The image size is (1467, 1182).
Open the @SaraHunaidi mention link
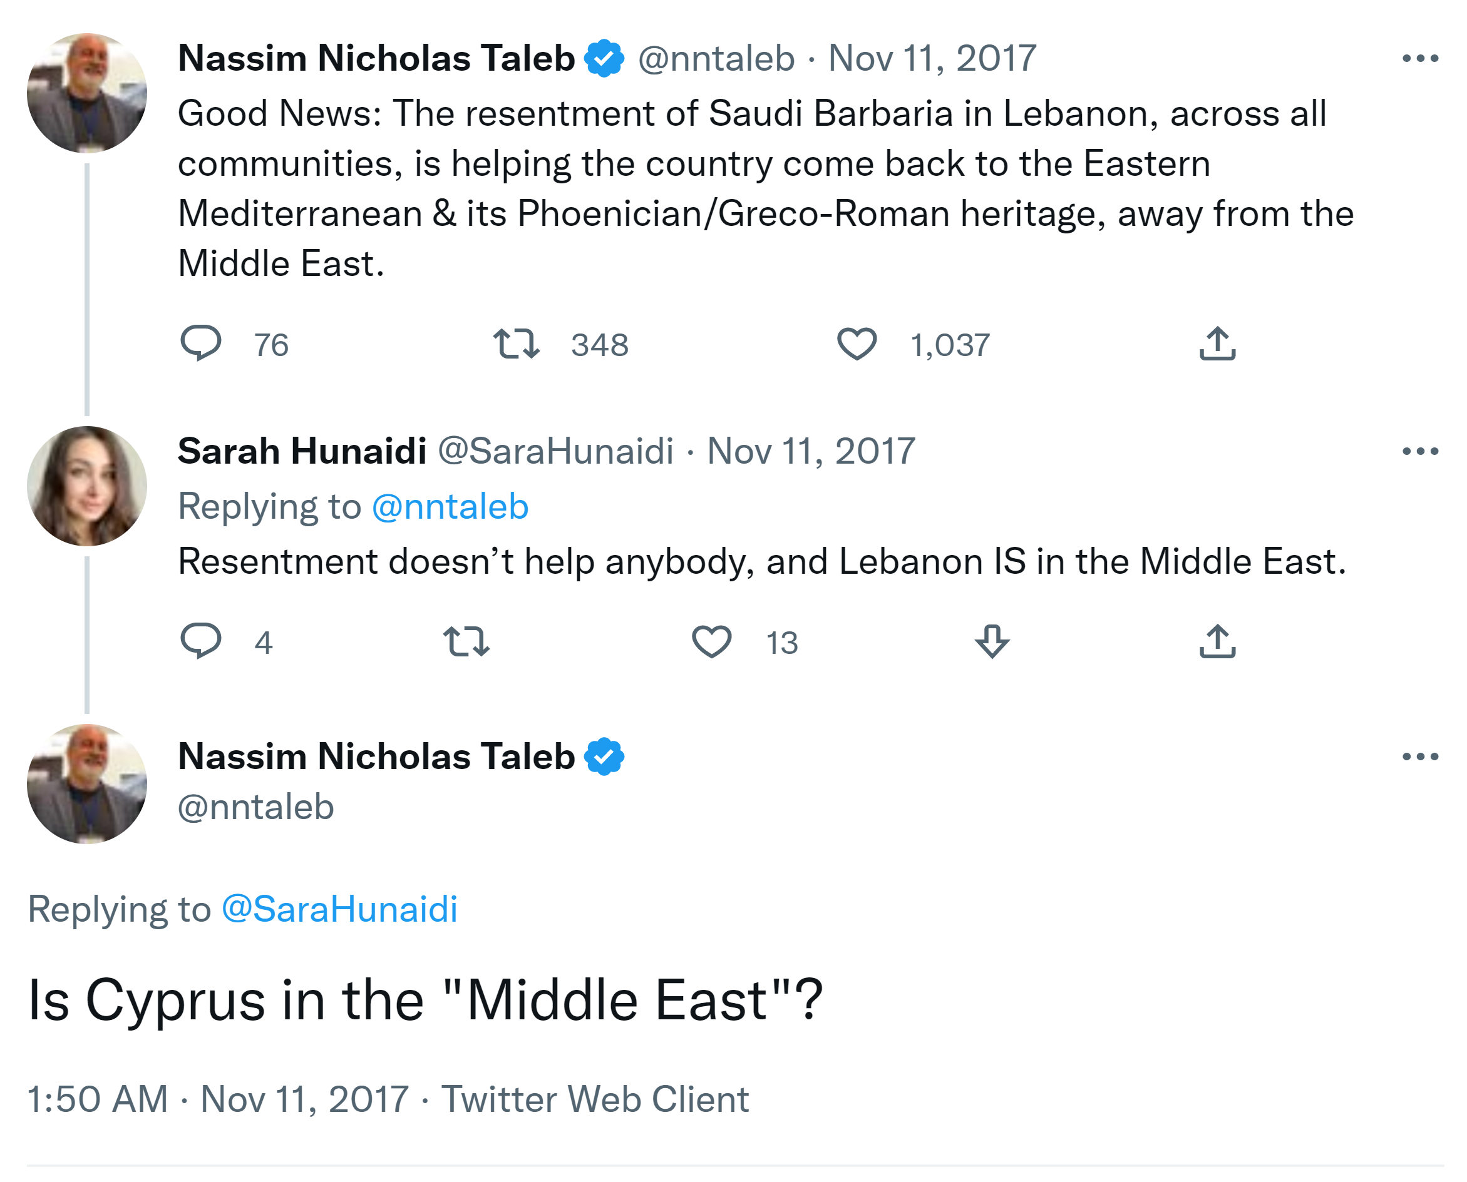tap(339, 909)
